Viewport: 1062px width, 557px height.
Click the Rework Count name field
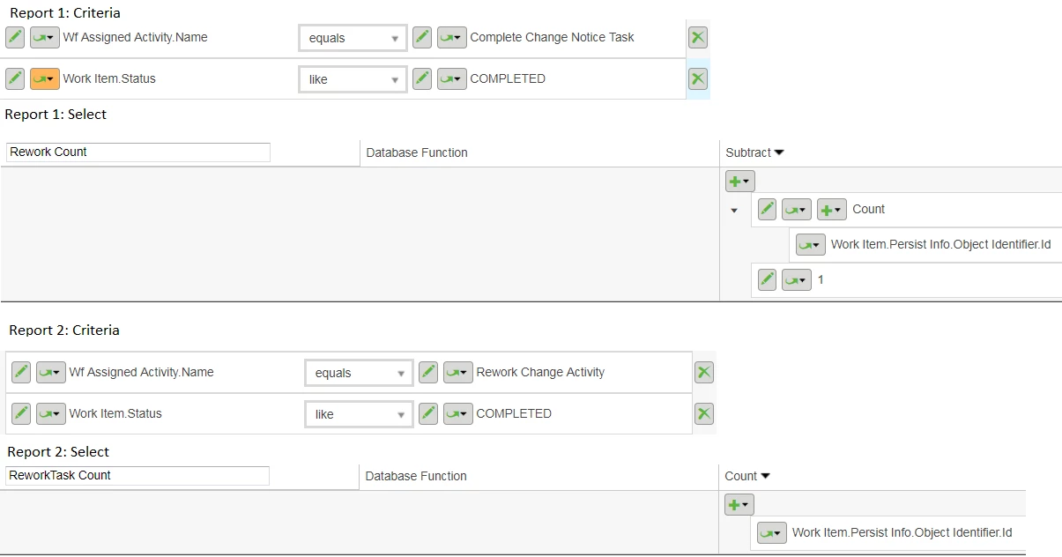138,152
